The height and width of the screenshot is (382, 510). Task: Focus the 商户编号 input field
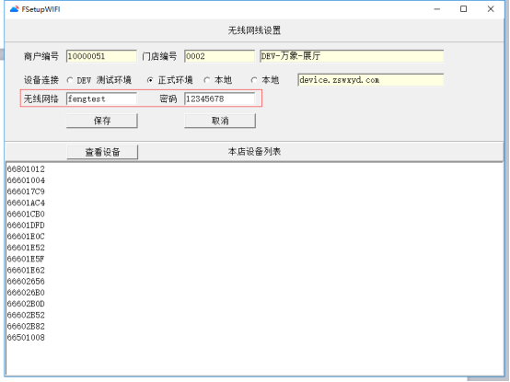tap(101, 56)
